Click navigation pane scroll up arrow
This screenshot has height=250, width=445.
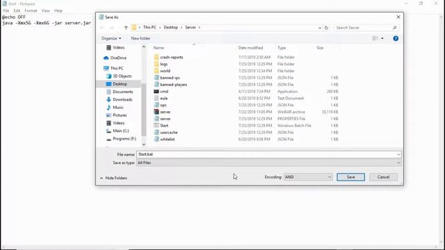pyautogui.click(x=144, y=47)
